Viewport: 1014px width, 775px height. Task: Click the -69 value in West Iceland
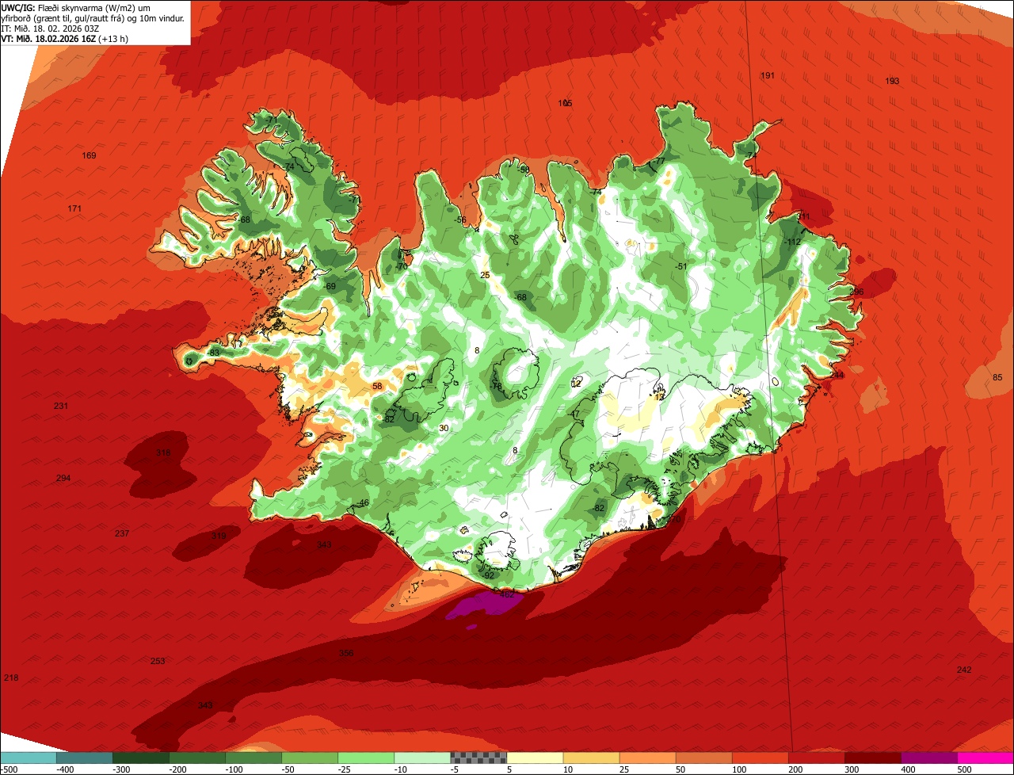click(330, 286)
